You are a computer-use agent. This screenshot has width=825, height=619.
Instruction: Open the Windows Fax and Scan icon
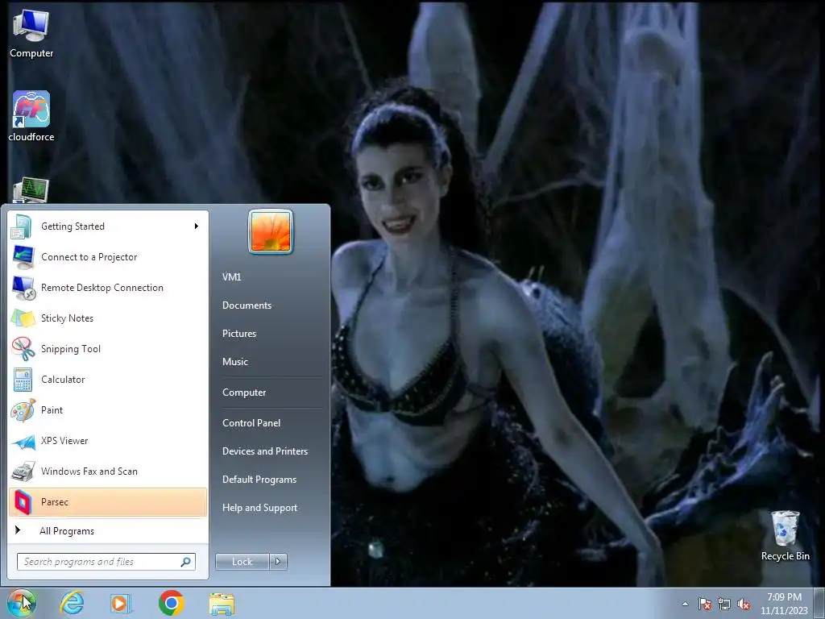23,472
